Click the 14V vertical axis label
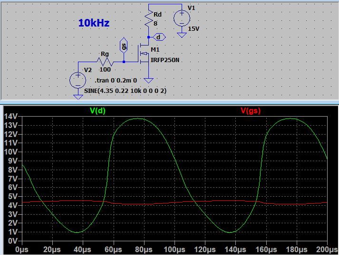 point(10,117)
